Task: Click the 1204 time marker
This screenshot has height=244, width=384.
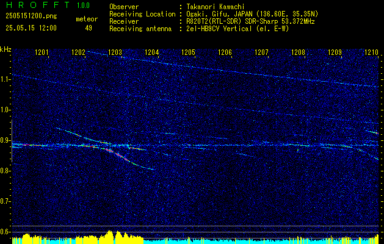Action: [152, 52]
